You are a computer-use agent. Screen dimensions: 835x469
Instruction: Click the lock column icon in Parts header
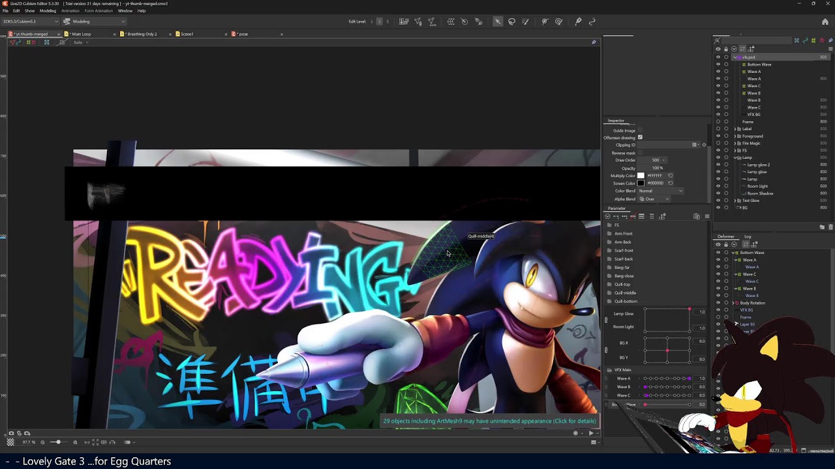tap(726, 49)
